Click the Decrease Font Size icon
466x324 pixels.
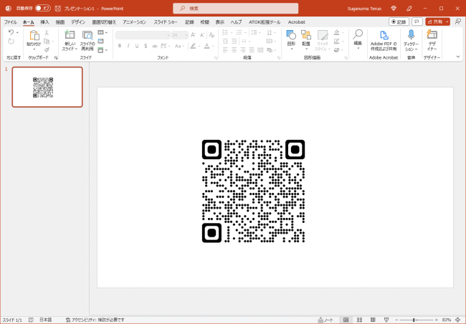pyautogui.click(x=202, y=35)
